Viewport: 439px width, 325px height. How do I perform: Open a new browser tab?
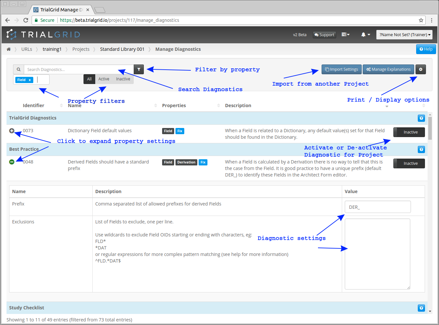[x=100, y=10]
